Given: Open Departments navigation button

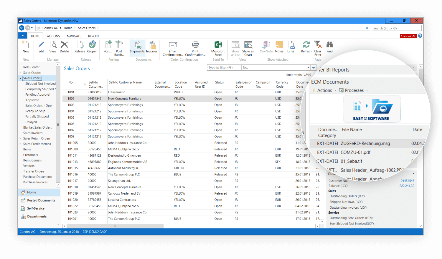Looking at the screenshot, I should click(39, 216).
